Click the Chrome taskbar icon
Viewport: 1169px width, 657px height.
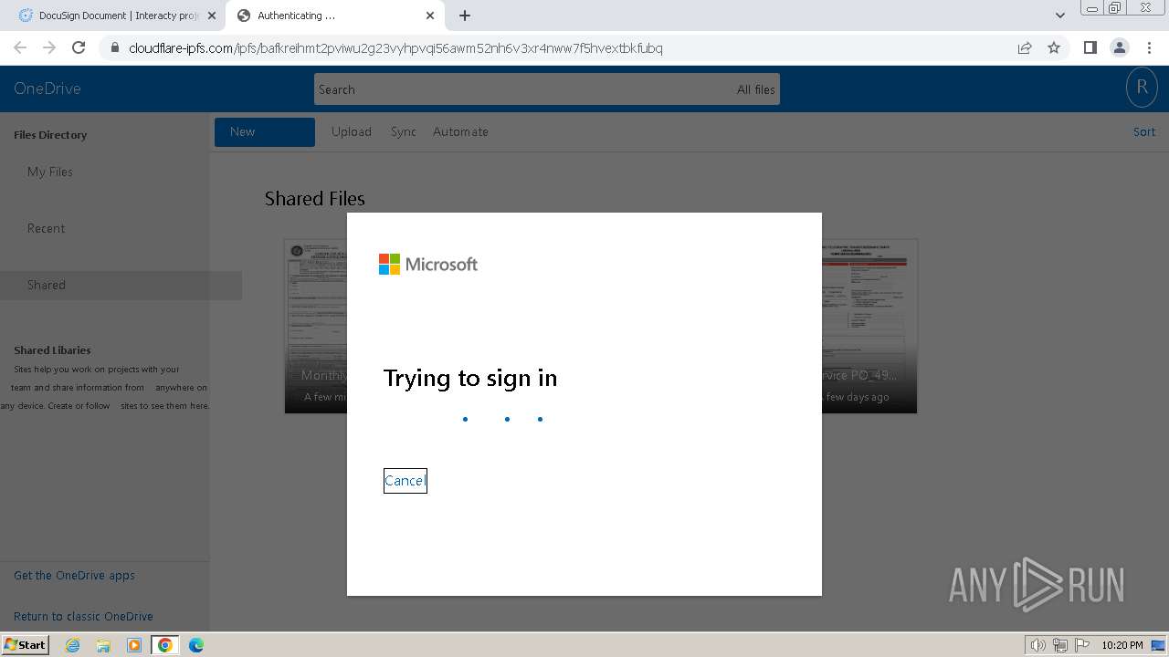click(165, 645)
